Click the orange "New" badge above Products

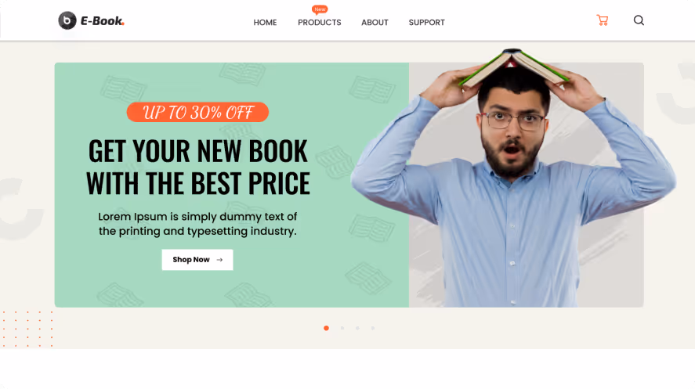pos(320,9)
